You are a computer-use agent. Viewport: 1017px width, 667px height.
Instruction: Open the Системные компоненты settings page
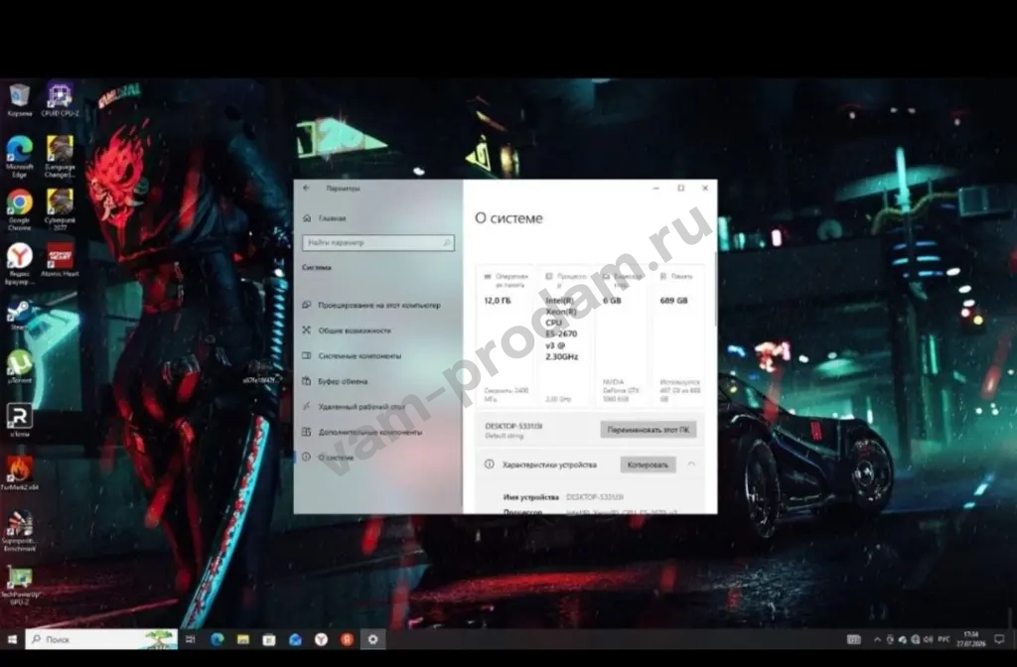point(378,356)
